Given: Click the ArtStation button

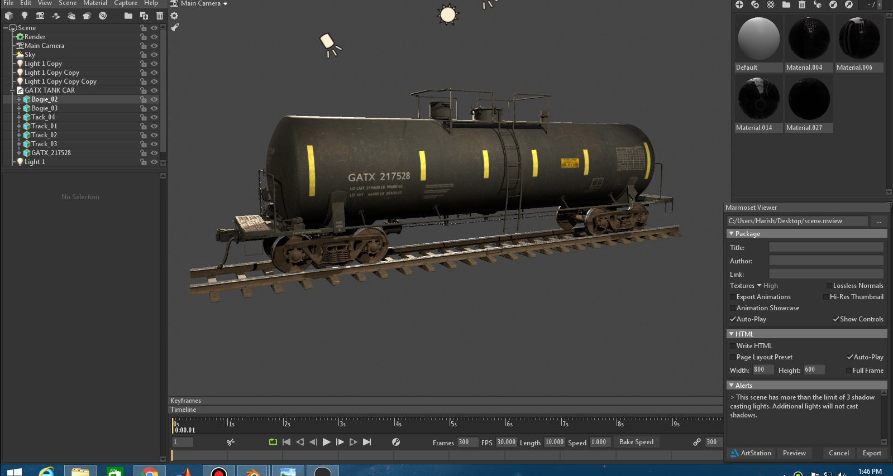Looking at the screenshot, I should pos(751,453).
